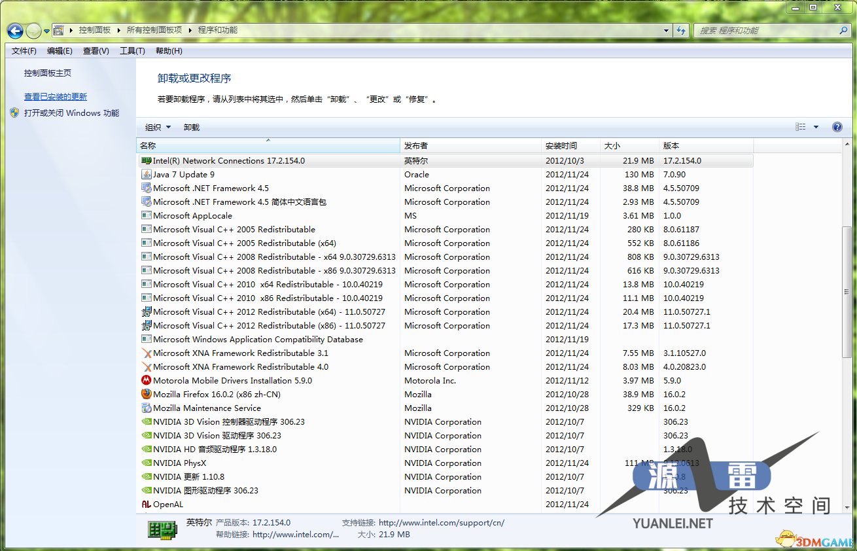
Task: Click the OpenAL program icon
Action: (147, 505)
